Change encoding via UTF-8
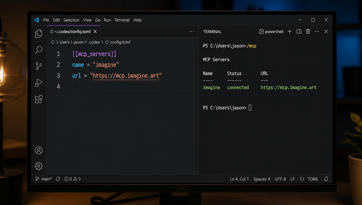 coord(280,179)
